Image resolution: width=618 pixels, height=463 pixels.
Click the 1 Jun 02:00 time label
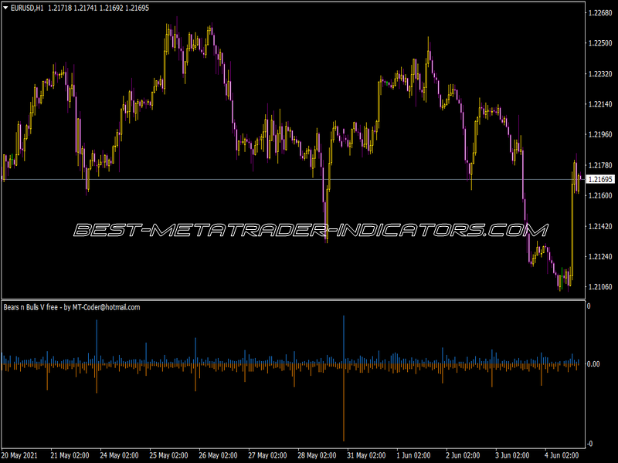coord(413,455)
